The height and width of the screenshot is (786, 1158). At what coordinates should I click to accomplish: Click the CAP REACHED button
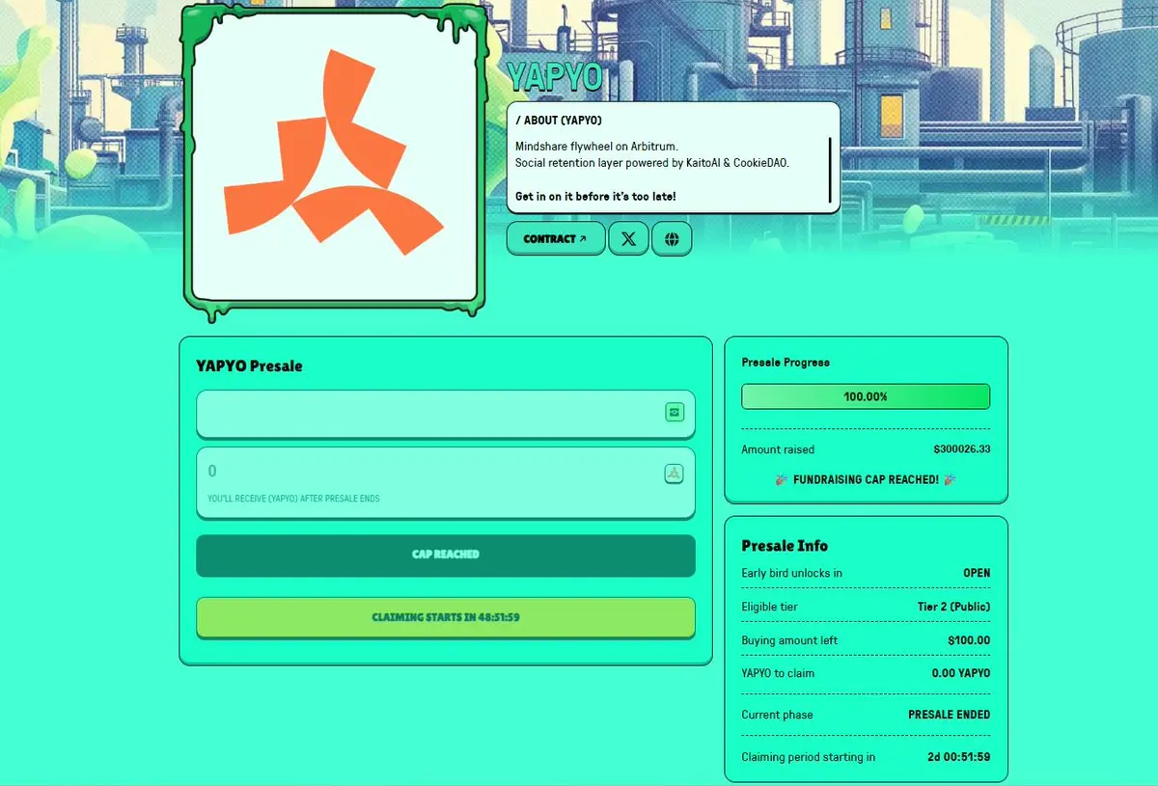446,556
